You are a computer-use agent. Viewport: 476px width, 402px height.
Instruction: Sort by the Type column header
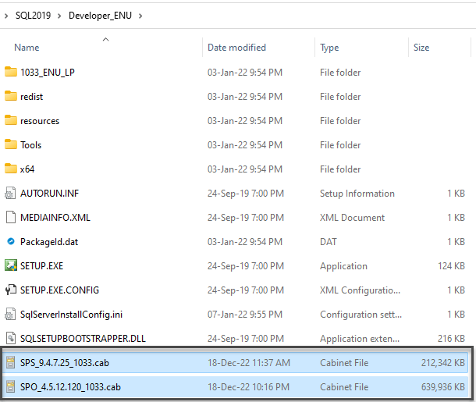tap(329, 48)
